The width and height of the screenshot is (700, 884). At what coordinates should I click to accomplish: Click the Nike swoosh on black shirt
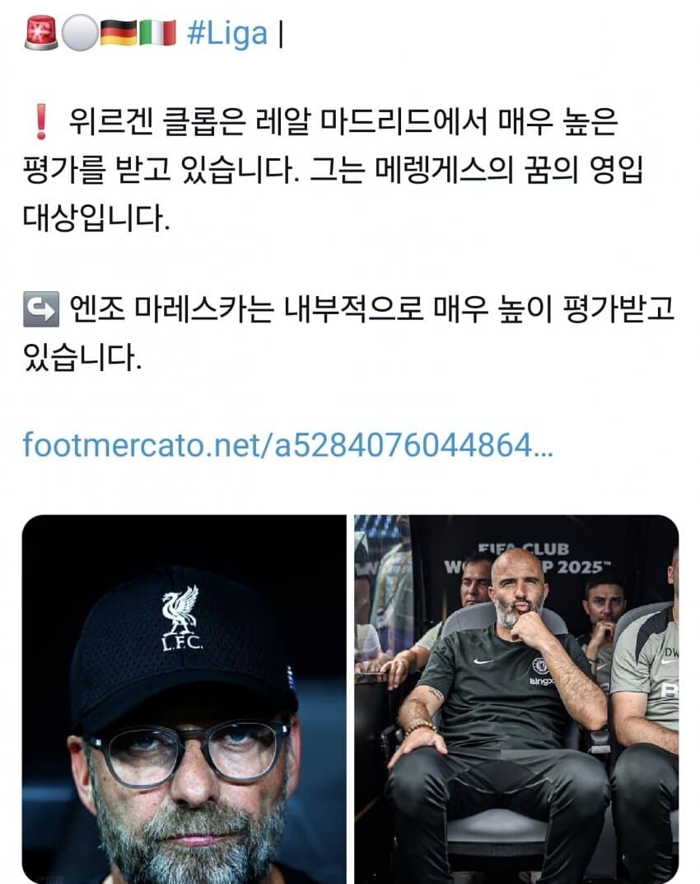483,661
